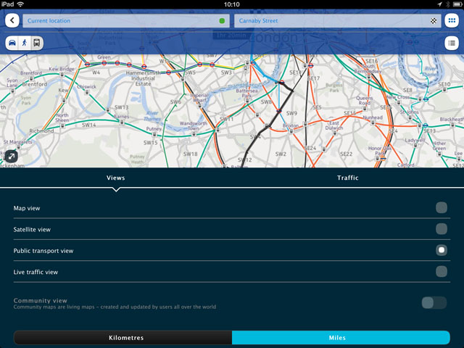Tap the Chiswick station label
Image resolution: width=464 pixels, height=348 pixels.
click(x=87, y=87)
